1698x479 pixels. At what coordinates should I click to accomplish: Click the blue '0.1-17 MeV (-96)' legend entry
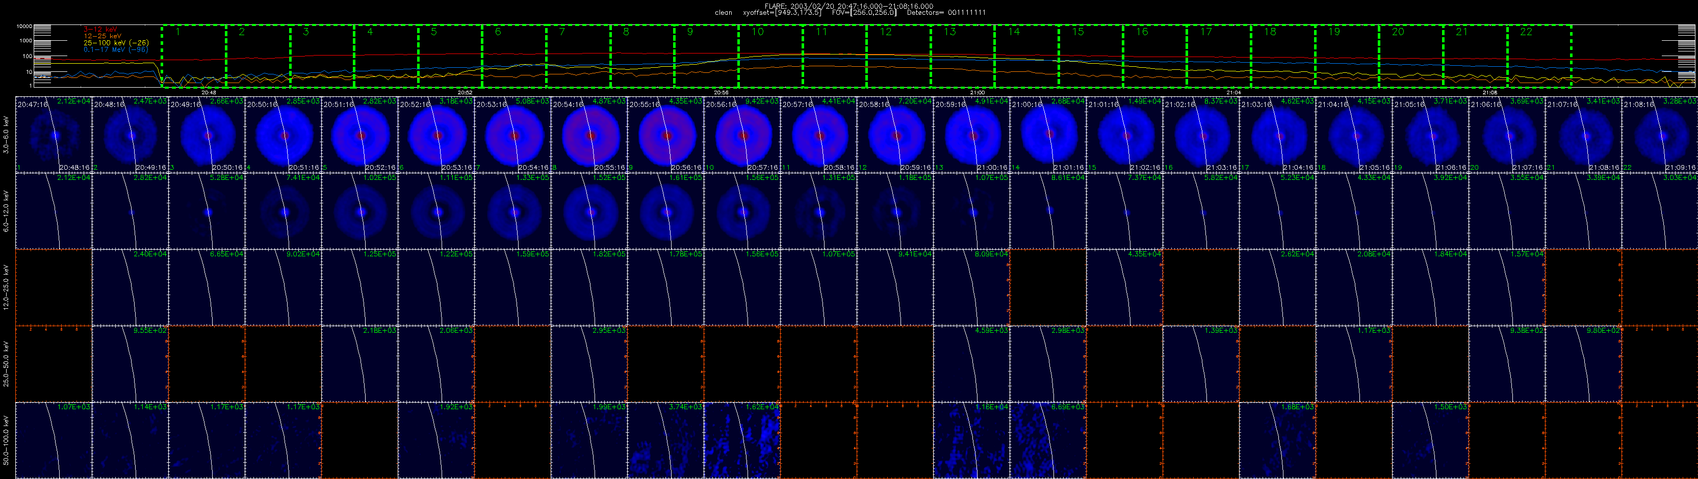click(x=116, y=49)
